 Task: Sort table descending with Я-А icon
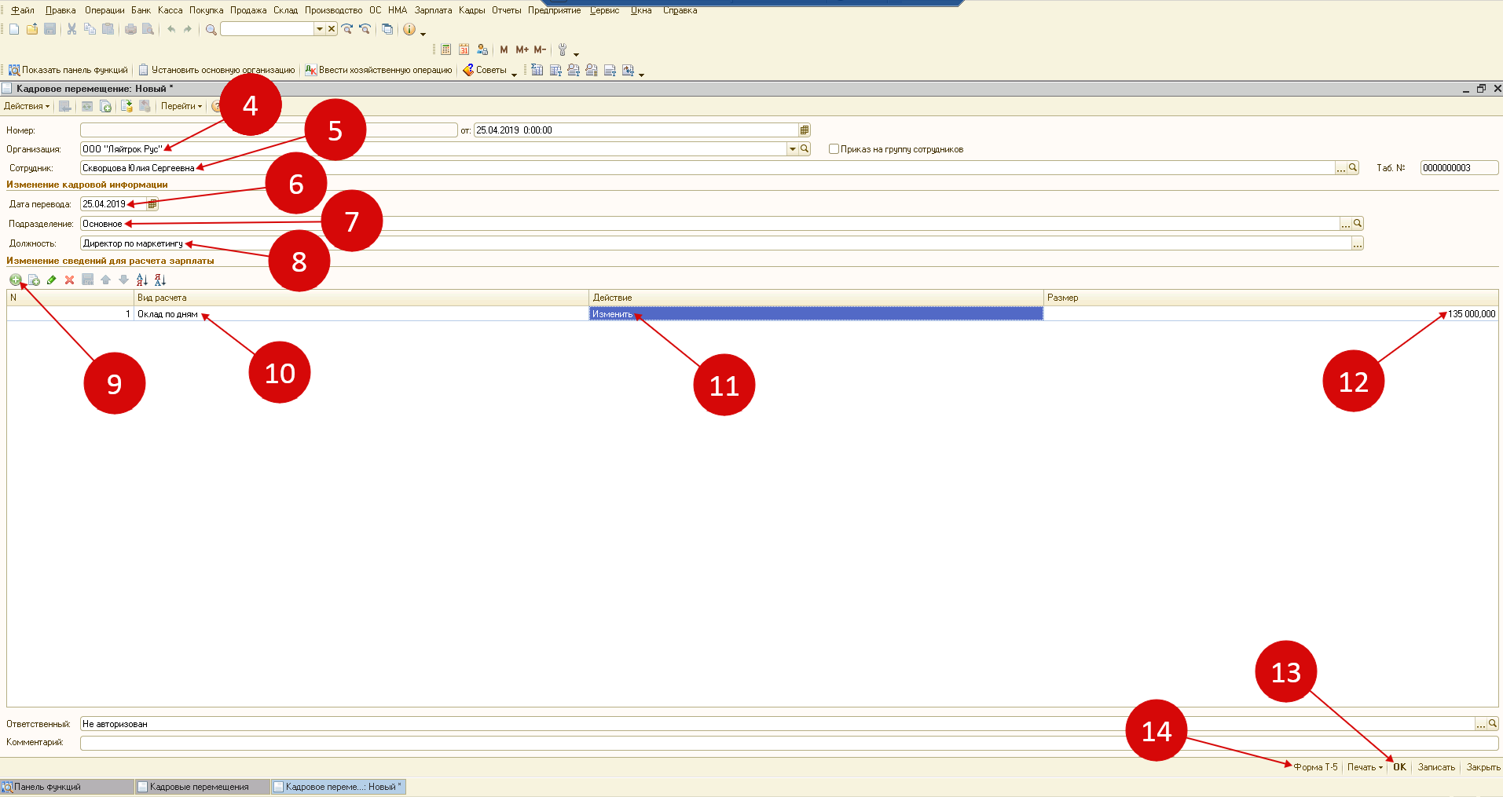(x=160, y=280)
